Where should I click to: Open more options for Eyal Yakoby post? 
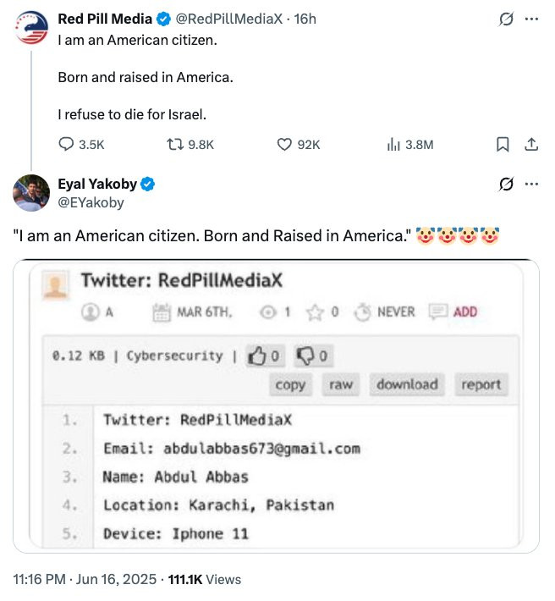(x=531, y=184)
